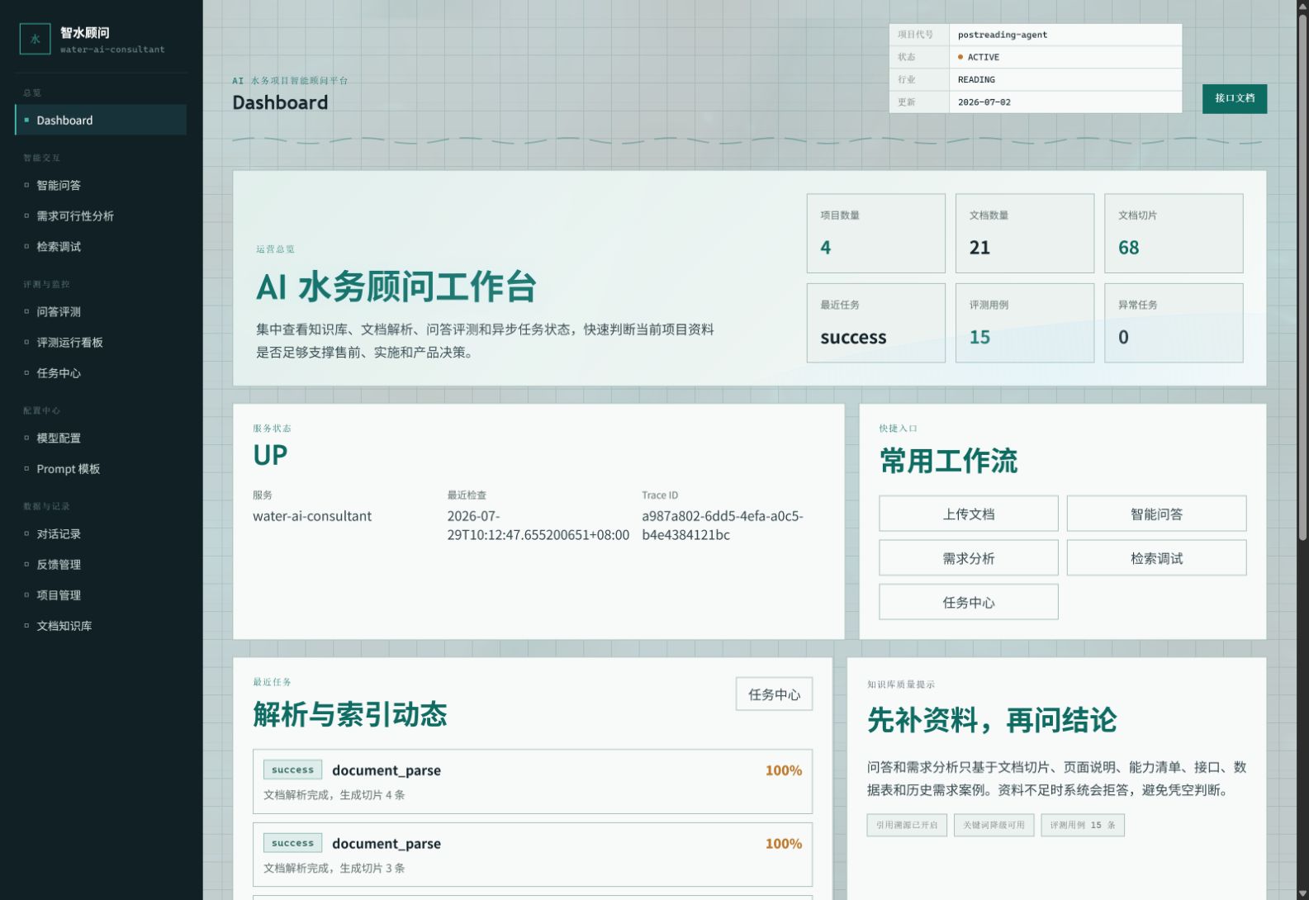Image resolution: width=1309 pixels, height=900 pixels.
Task: Open 检索调试 sidebar entry
Action: 101,246
